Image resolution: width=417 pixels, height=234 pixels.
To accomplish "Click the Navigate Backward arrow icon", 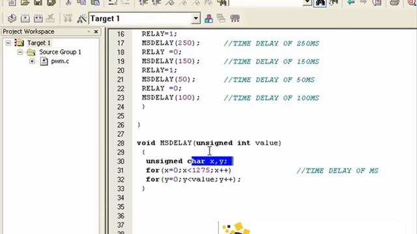I will pyautogui.click(x=351, y=3).
